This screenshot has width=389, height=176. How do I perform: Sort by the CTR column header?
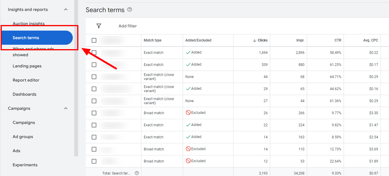pyautogui.click(x=338, y=40)
